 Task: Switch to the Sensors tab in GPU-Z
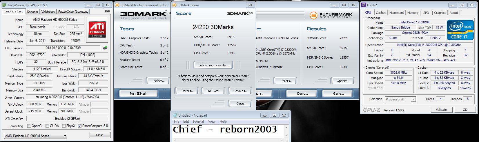tap(32, 12)
